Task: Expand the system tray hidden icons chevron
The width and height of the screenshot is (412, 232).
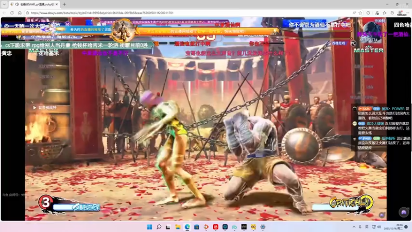Action: 354,227
